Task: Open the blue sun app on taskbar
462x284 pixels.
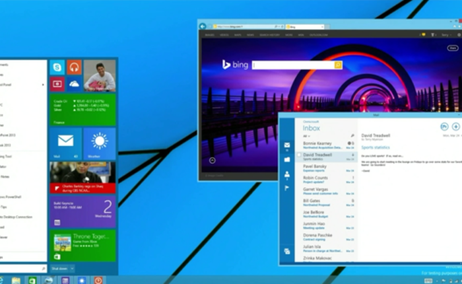Action: (82, 280)
